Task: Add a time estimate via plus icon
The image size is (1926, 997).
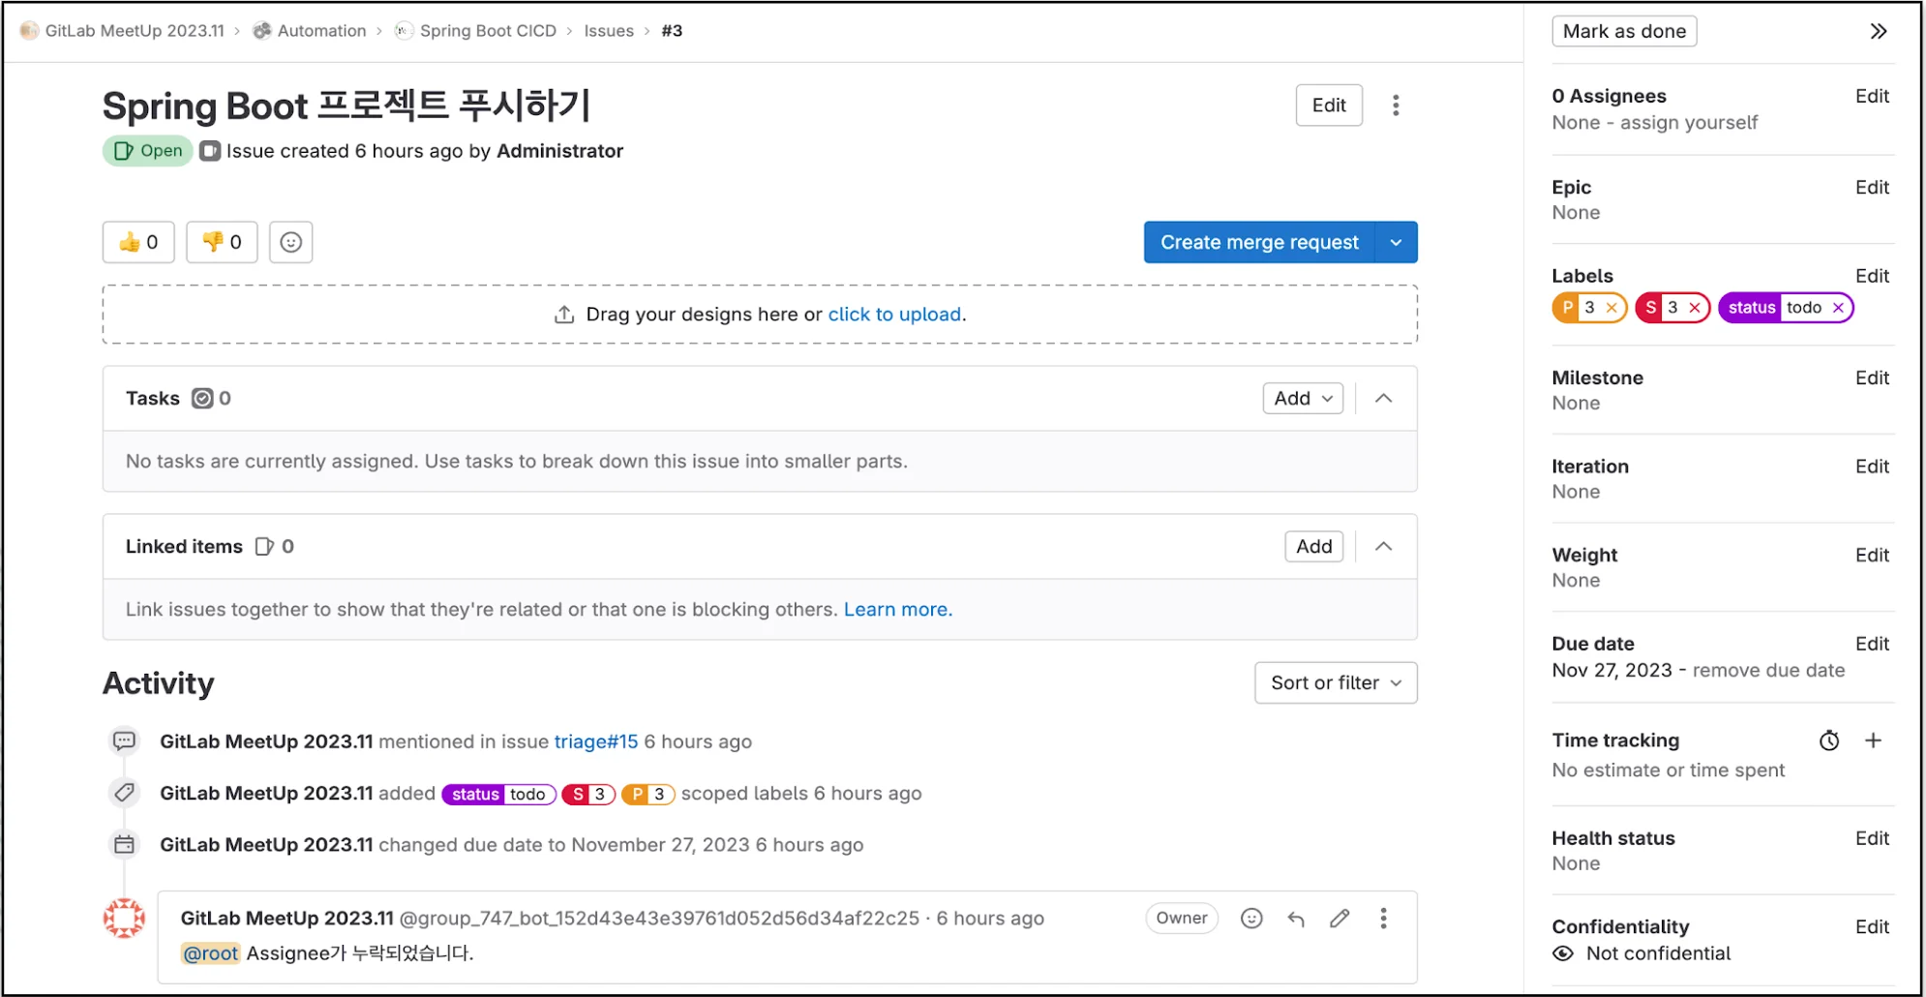Action: point(1874,740)
